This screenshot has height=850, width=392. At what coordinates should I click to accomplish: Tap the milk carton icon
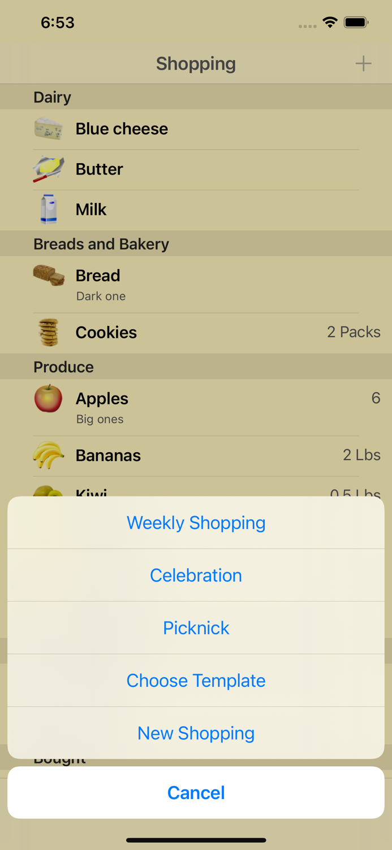[48, 209]
